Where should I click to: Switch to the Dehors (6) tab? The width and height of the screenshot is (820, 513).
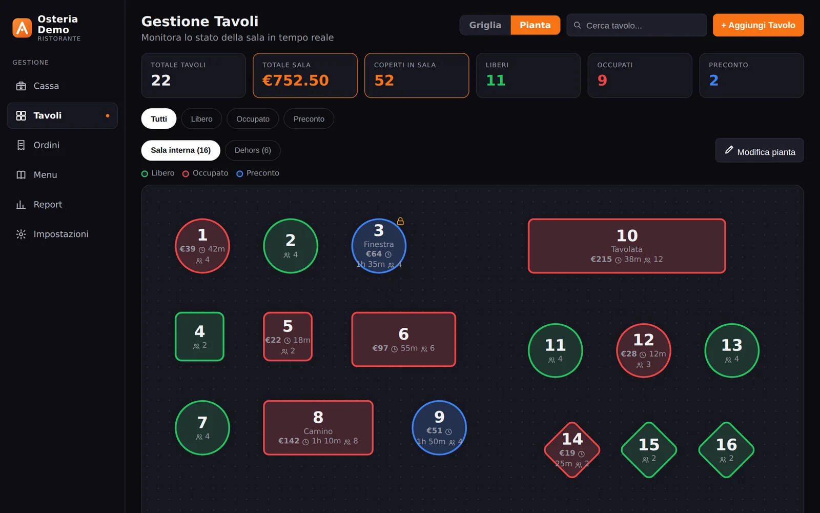253,150
